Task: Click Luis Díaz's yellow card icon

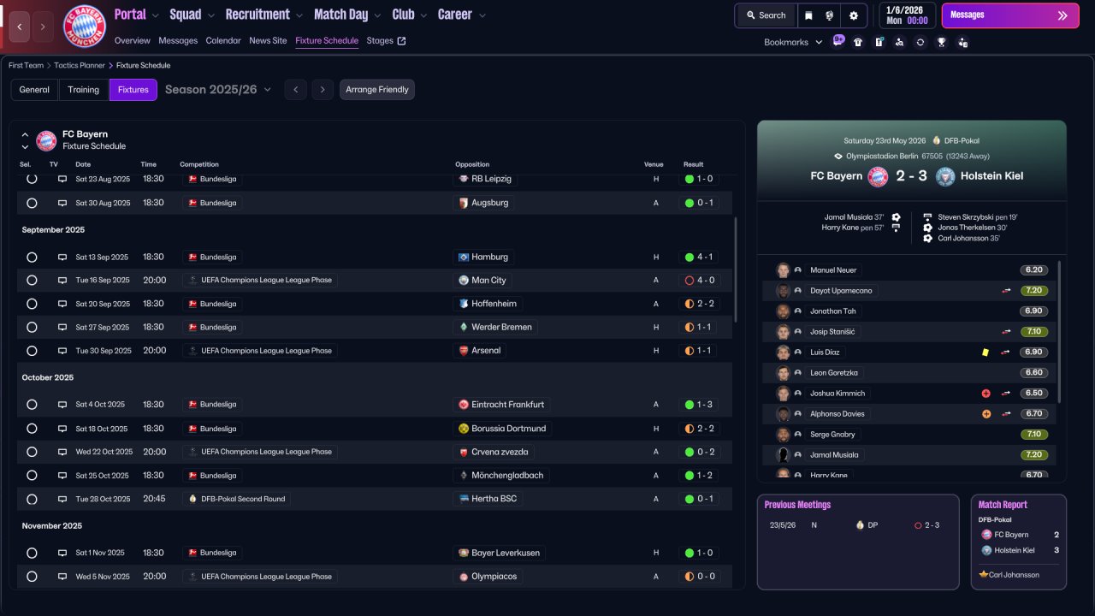Action: (985, 352)
